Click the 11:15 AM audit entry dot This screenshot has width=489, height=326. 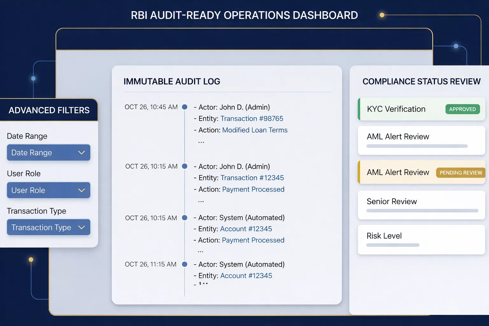pyautogui.click(x=184, y=264)
